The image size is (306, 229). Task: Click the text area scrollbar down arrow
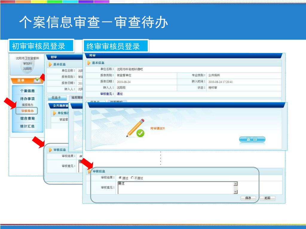235,192
